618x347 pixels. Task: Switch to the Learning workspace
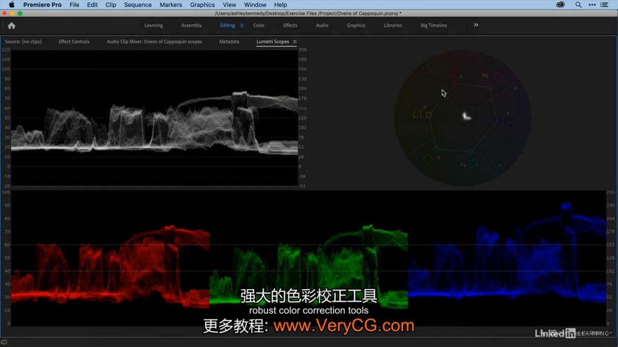tap(153, 25)
